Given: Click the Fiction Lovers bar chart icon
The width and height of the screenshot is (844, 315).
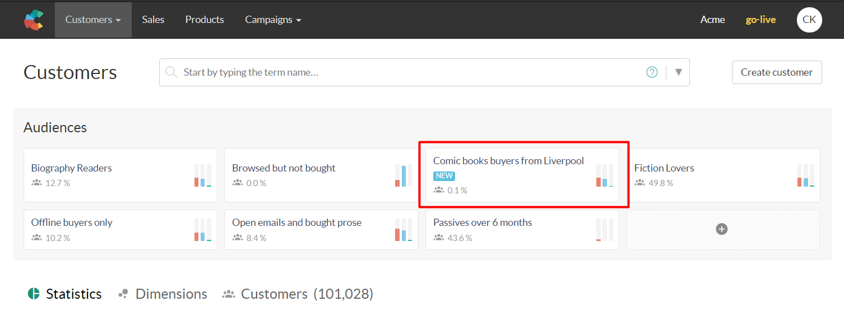Looking at the screenshot, I should [x=806, y=175].
